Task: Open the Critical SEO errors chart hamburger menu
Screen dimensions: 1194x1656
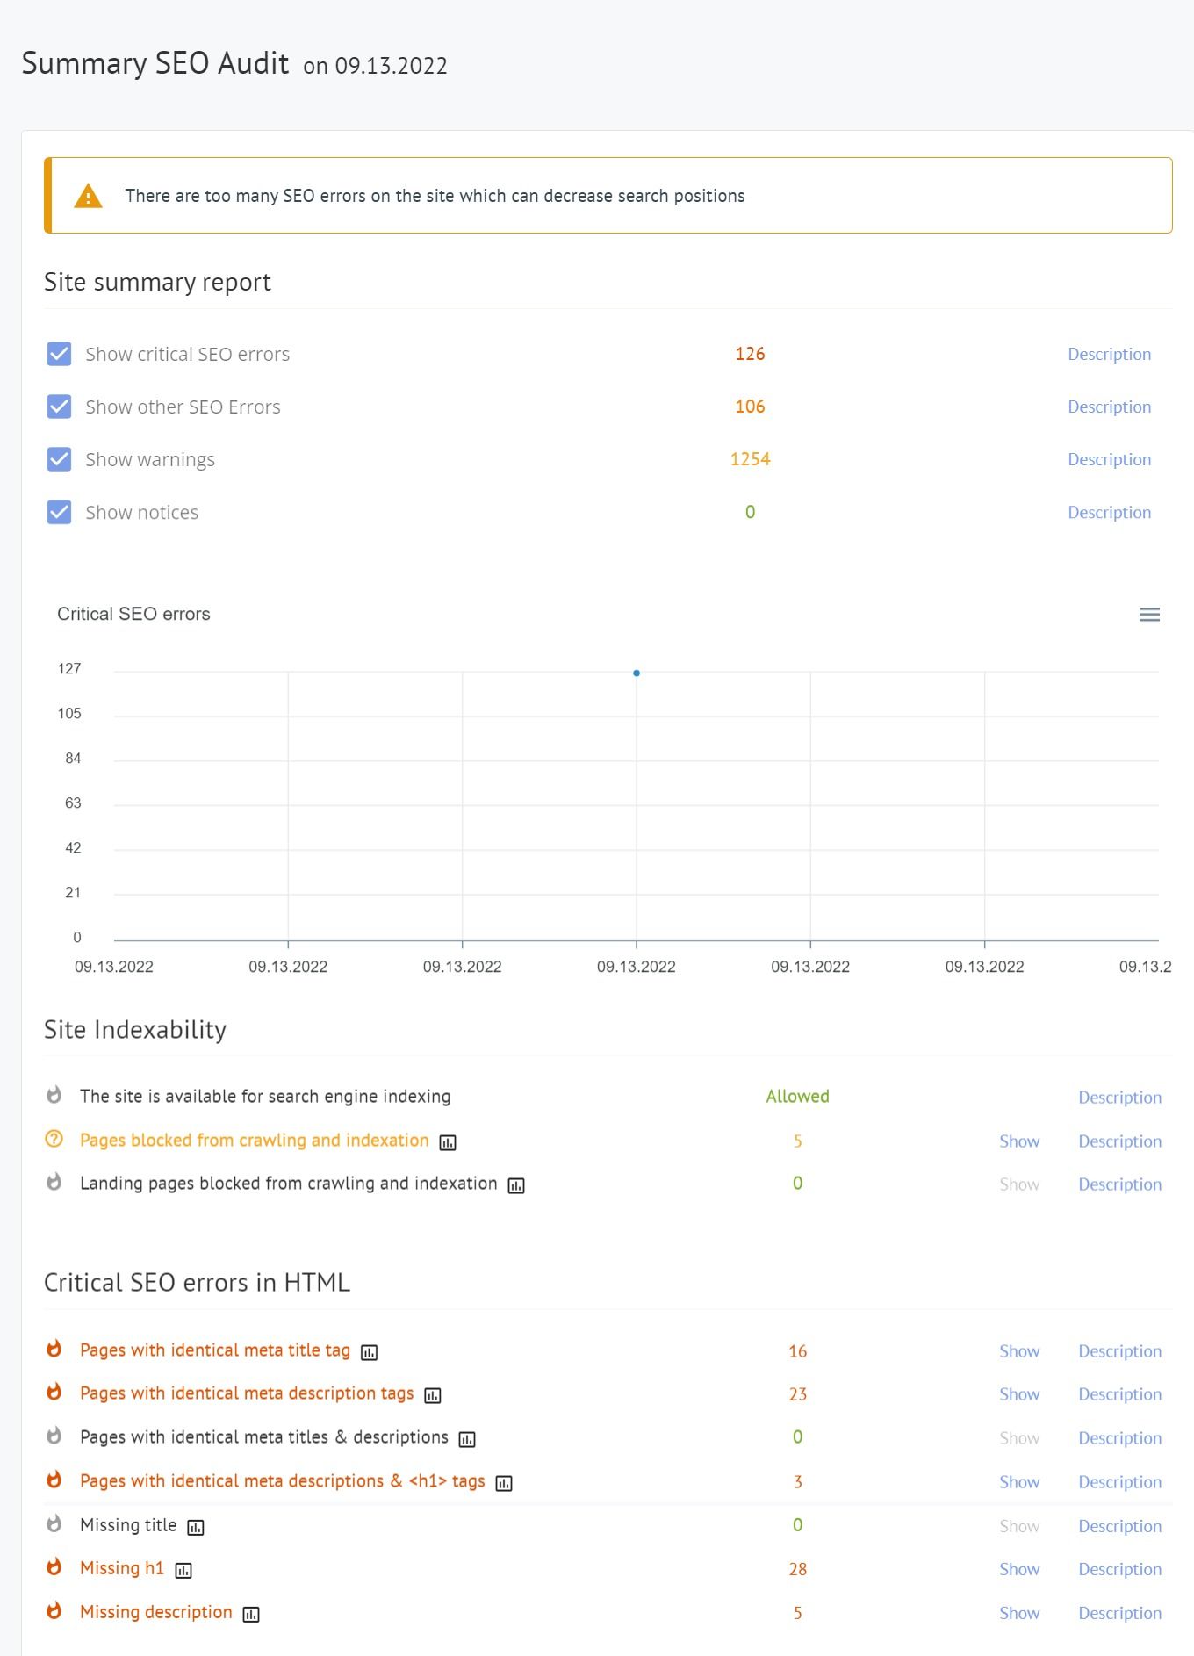Action: click(x=1149, y=615)
